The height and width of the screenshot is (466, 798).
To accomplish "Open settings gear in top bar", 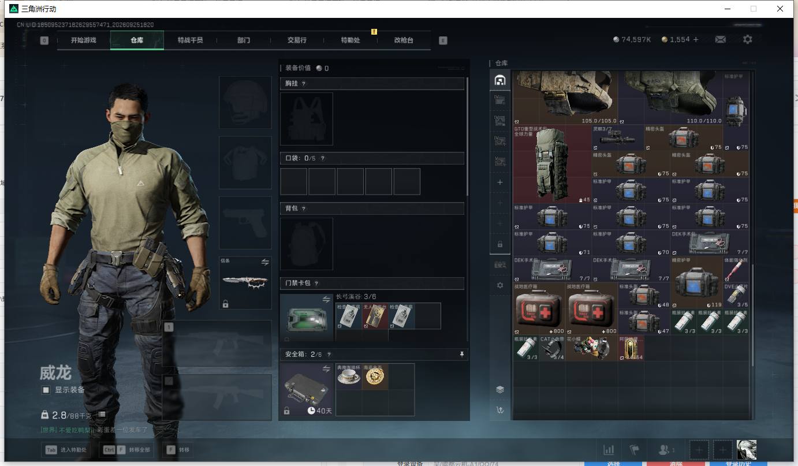I will (748, 39).
